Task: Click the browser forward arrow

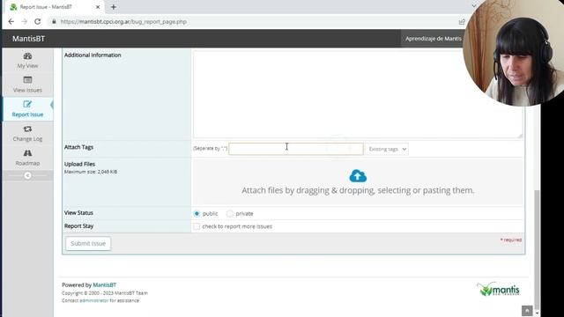Action: (x=24, y=21)
